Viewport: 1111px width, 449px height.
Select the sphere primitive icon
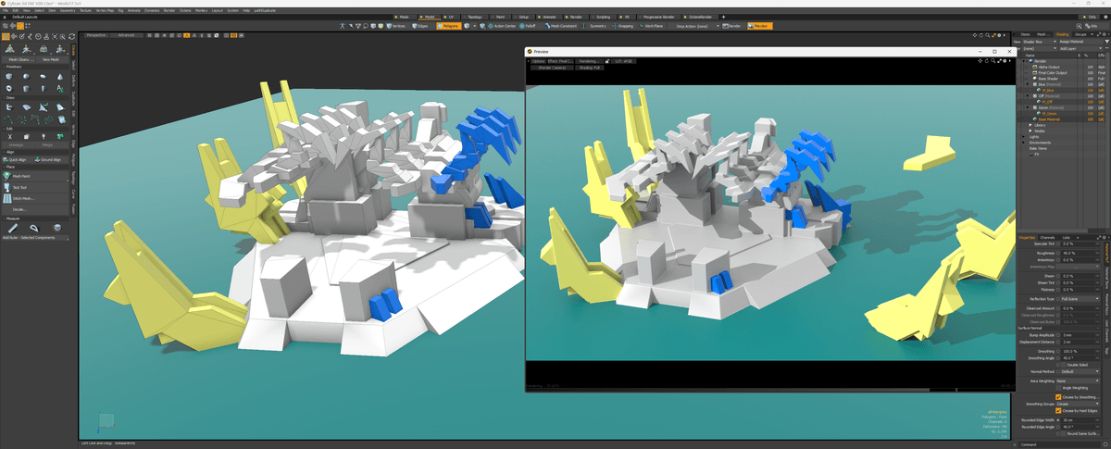26,76
